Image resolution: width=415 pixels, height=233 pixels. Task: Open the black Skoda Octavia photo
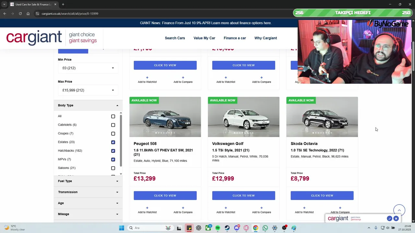pyautogui.click(x=322, y=117)
